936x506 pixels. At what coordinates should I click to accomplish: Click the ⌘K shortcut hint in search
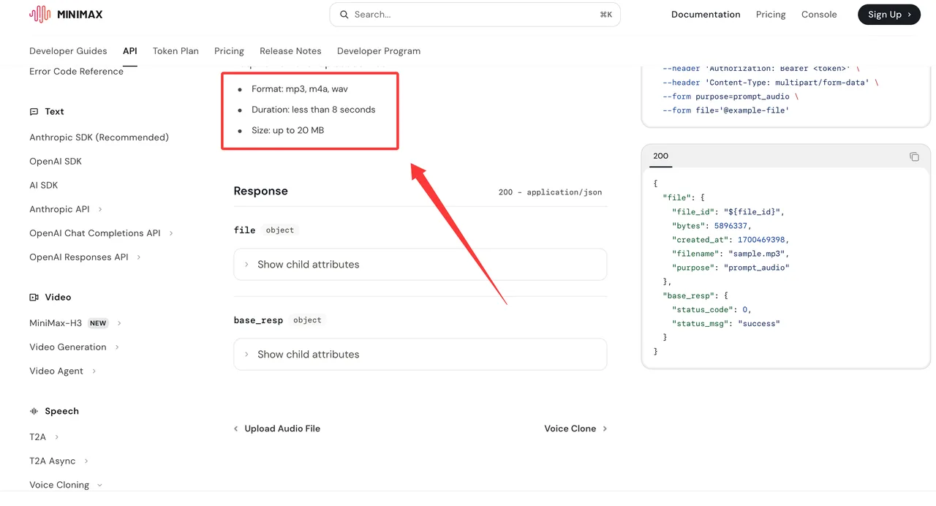[605, 15]
